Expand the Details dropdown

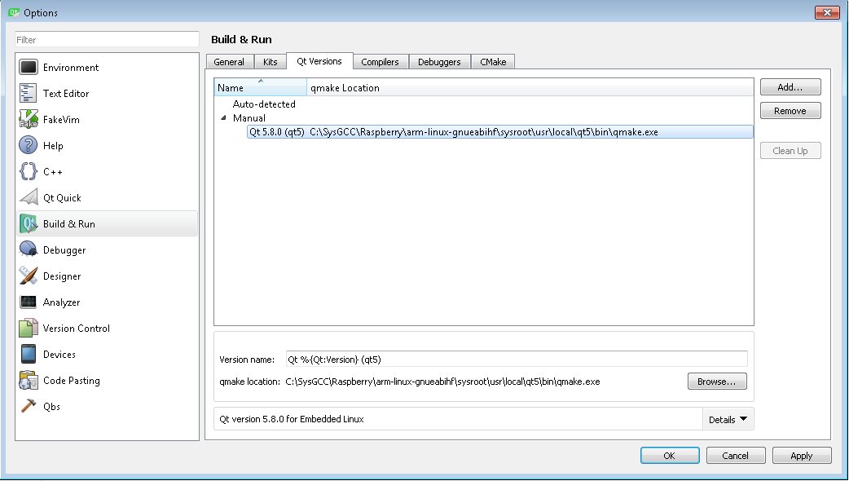[x=728, y=419]
